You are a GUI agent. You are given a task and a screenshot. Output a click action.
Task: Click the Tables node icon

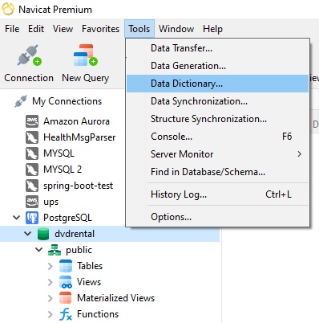(66, 266)
